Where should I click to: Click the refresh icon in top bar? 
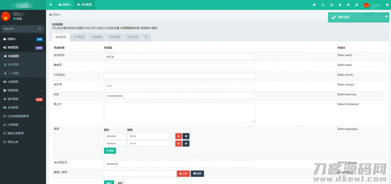click(x=331, y=5)
